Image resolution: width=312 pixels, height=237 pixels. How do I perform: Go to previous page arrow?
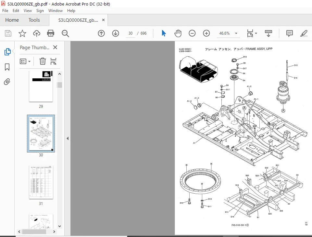click(101, 33)
